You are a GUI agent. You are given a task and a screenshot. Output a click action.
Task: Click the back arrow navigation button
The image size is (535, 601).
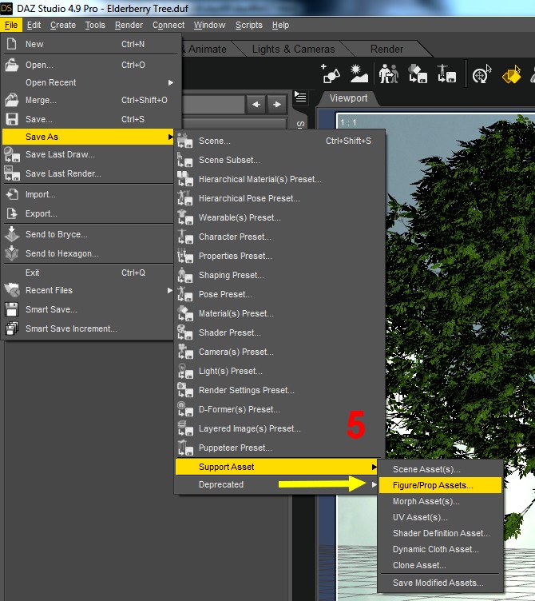pyautogui.click(x=256, y=104)
